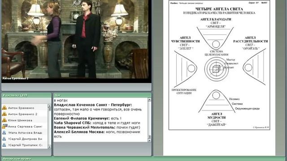
Task: Select participant Юлия Шимкова
Action: coord(25,120)
